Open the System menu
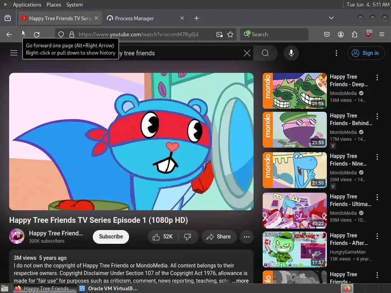The height and width of the screenshot is (293, 391). 74,5
